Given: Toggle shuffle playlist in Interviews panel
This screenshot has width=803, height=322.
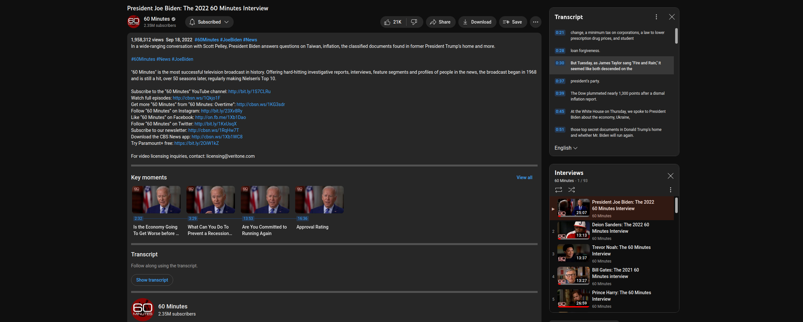Looking at the screenshot, I should click(x=572, y=190).
